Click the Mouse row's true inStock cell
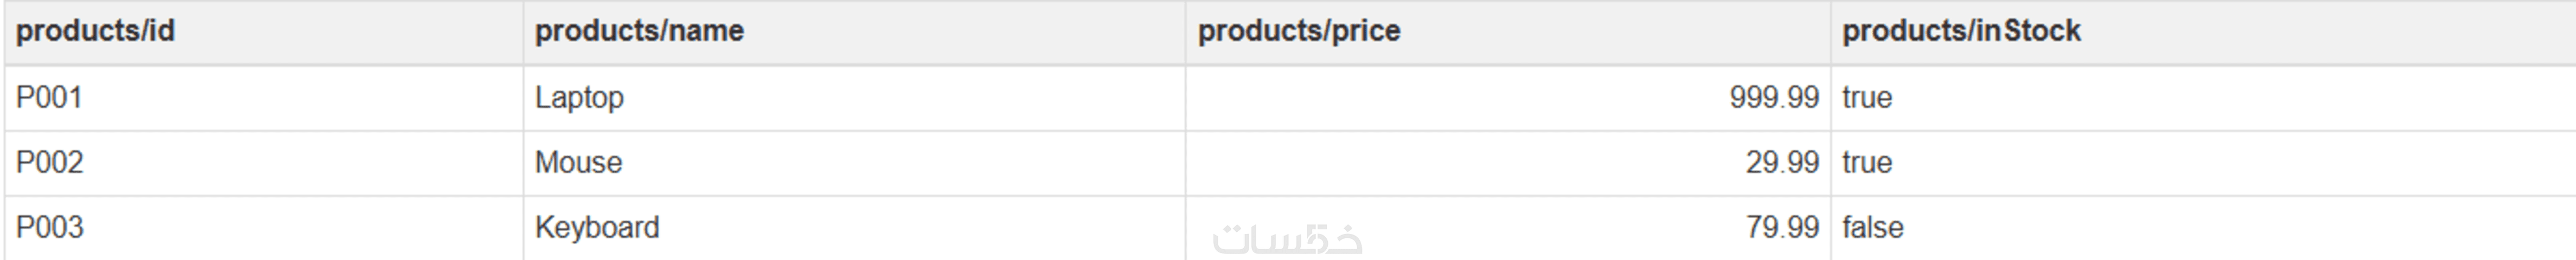This screenshot has width=2576, height=260. pos(1867,162)
